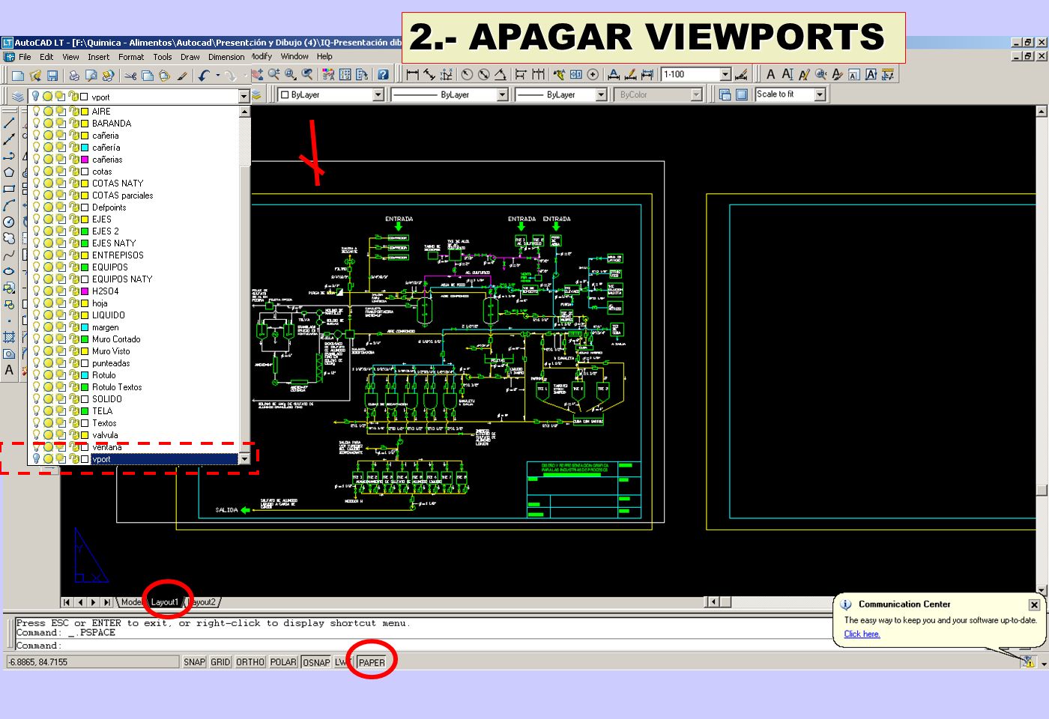Open Layer Properties Manager icon

[x=18, y=96]
